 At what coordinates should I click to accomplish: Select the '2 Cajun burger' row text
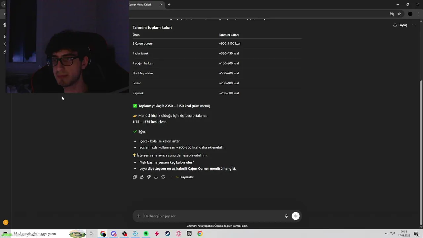[x=143, y=44]
